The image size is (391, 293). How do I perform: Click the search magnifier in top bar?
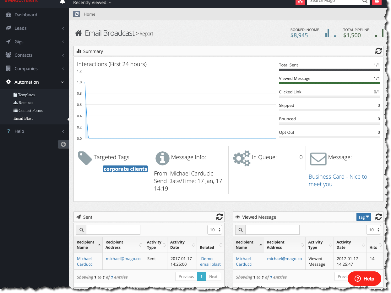click(x=365, y=2)
